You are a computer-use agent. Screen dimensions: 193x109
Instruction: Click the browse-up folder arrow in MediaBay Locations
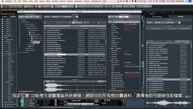[x=49, y=17]
